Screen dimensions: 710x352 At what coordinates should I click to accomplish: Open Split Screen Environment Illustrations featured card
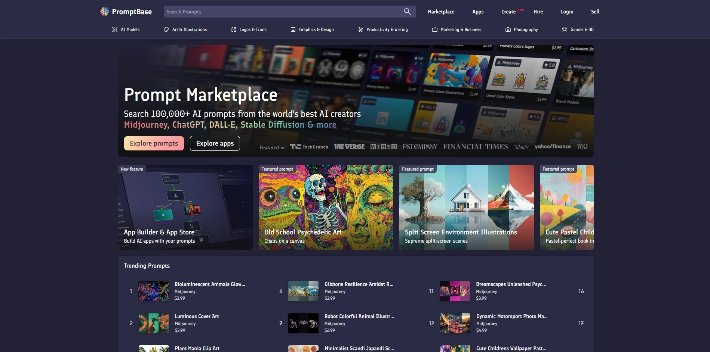(467, 208)
